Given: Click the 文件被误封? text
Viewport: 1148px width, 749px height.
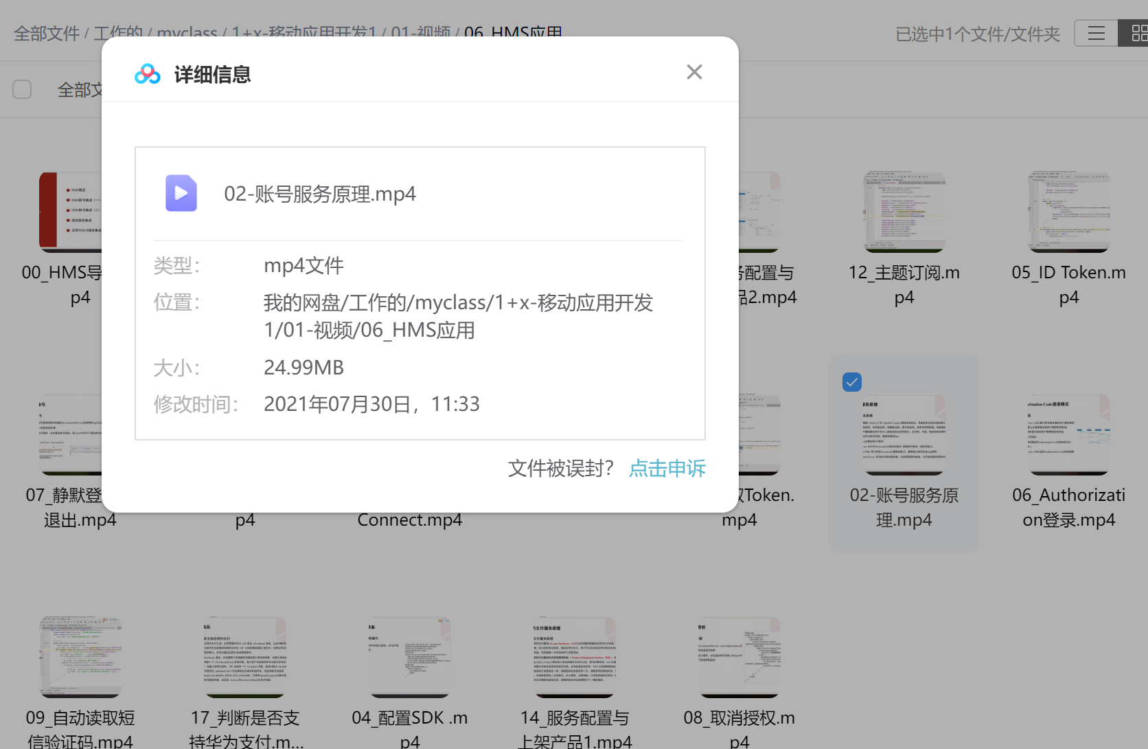Looking at the screenshot, I should 560,469.
